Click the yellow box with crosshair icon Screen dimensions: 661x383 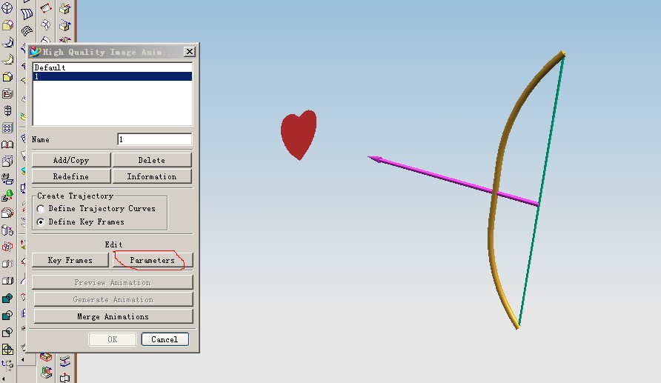7,350
